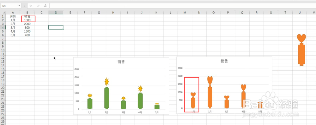316x125 pixels.
Task: Click cell B5 with value 1500
Action: click(x=27, y=31)
